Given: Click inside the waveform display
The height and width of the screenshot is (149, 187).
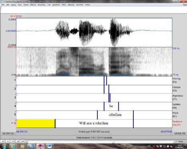Looking at the screenshot, I should tap(94, 33).
